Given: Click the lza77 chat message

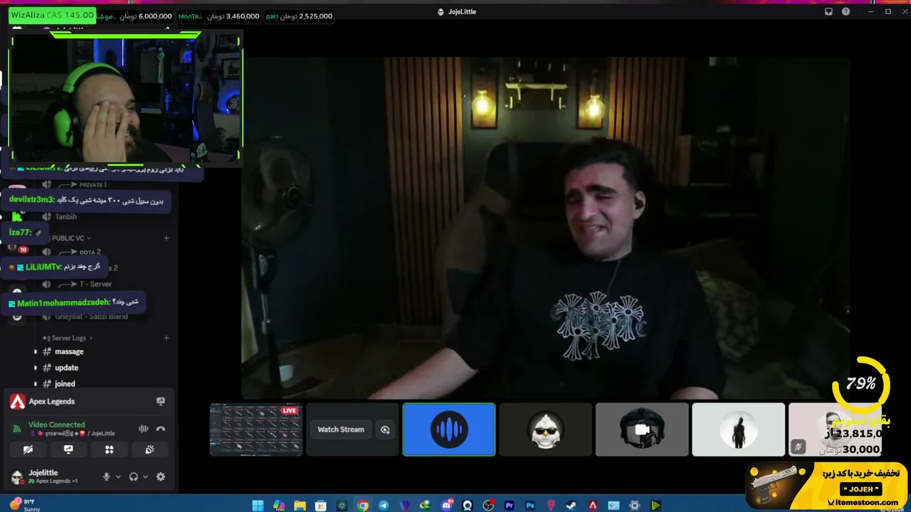Looking at the screenshot, I should (26, 233).
